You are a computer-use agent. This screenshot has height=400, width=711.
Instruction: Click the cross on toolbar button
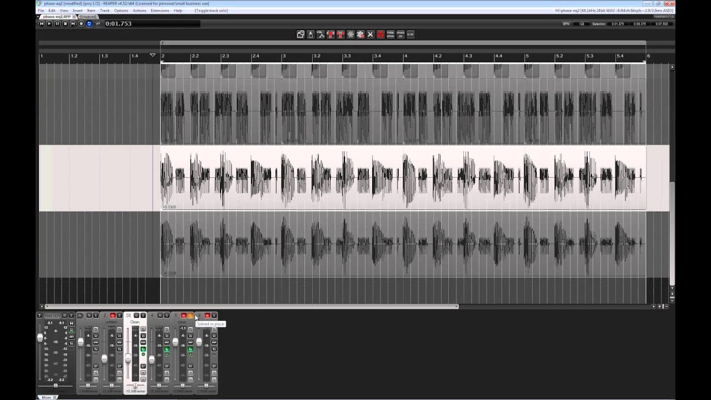click(400, 34)
